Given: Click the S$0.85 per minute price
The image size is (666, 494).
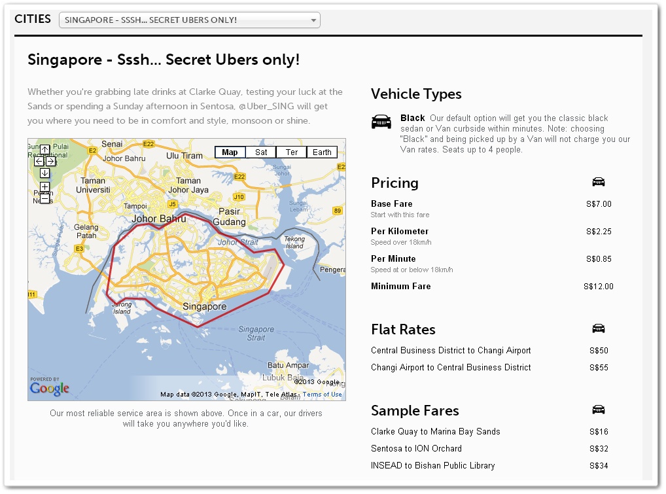Looking at the screenshot, I should tap(599, 258).
